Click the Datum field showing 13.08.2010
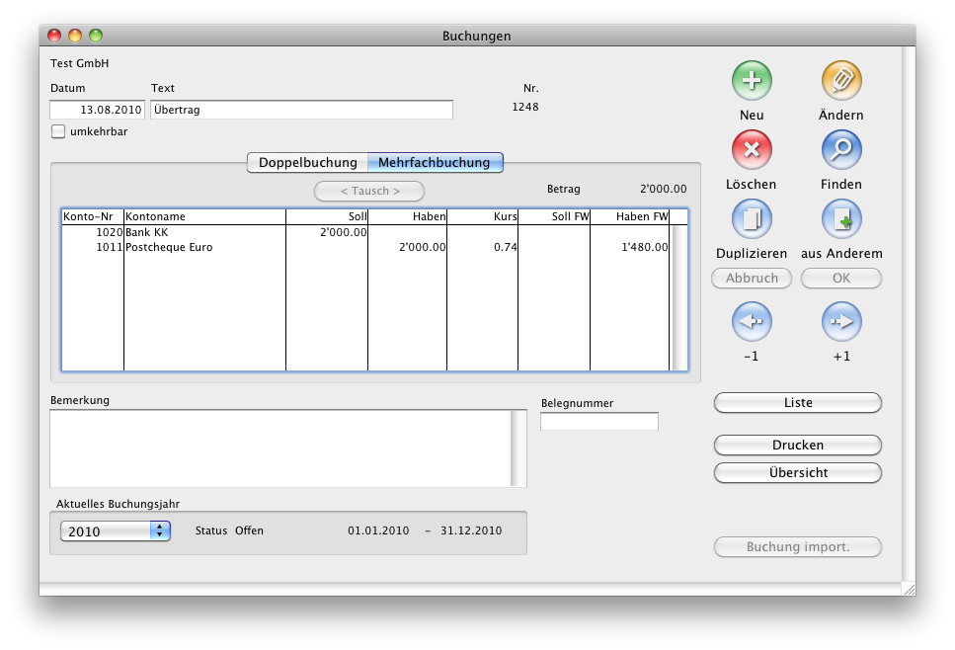955x650 pixels. coord(98,110)
